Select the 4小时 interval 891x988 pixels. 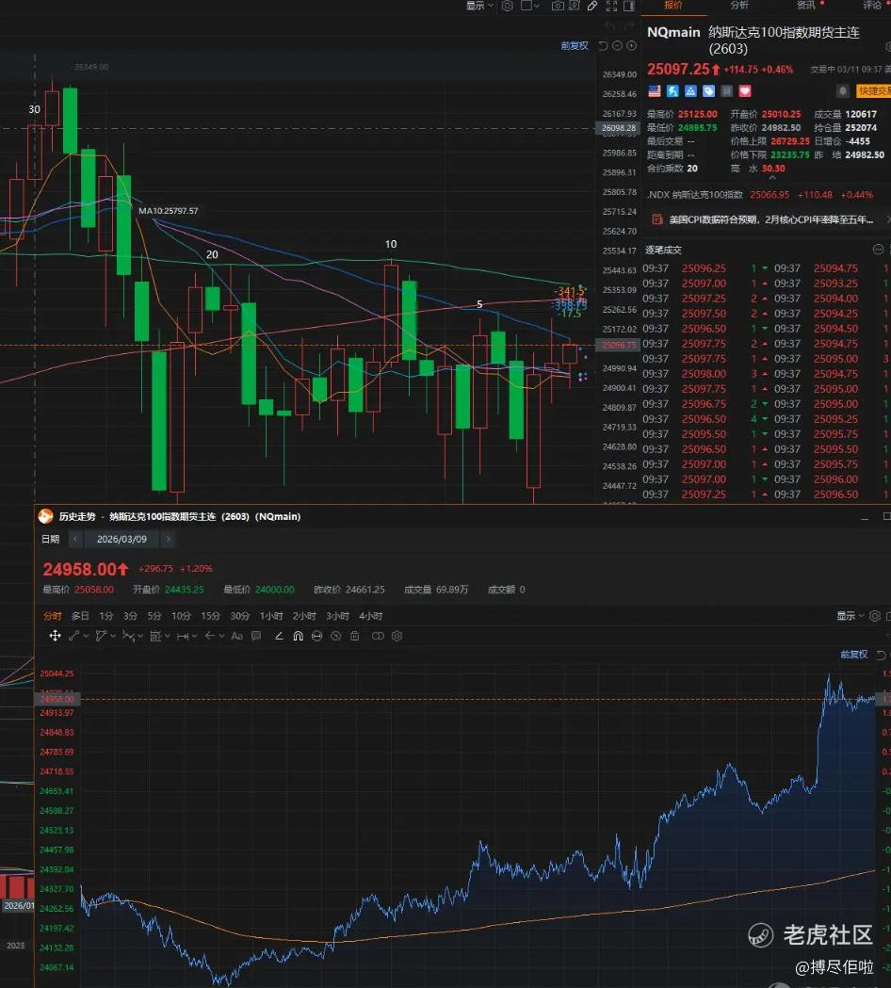coord(370,616)
